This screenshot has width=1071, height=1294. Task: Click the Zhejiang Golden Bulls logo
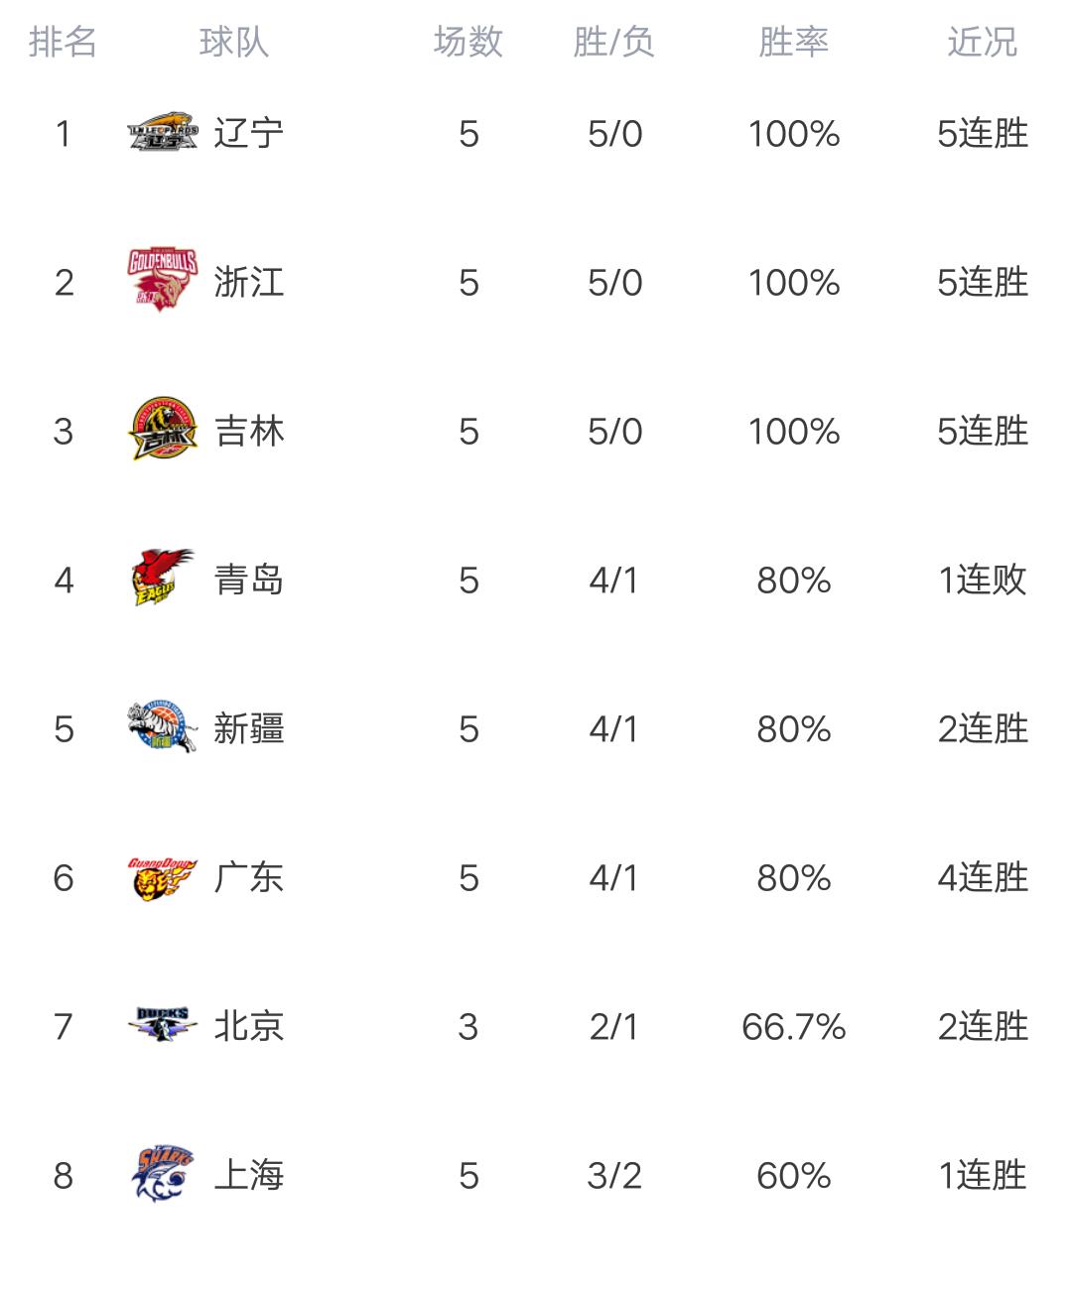pos(163,281)
